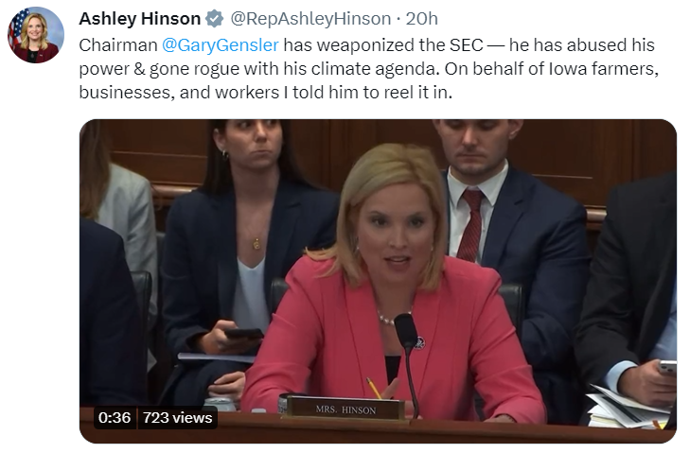This screenshot has height=453, width=690.
Task: Open Ashley Hinson's profile avatar picture
Action: click(x=36, y=35)
